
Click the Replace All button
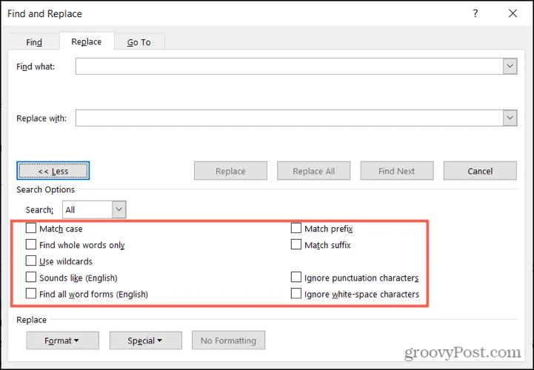point(313,171)
